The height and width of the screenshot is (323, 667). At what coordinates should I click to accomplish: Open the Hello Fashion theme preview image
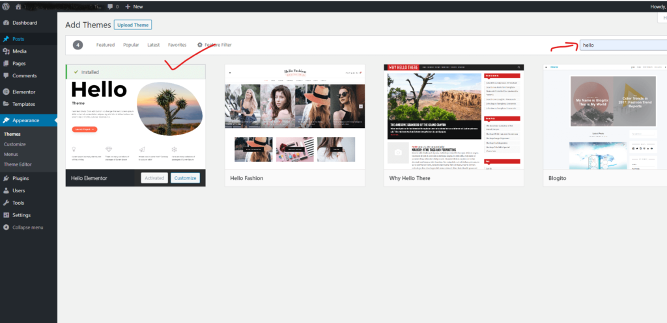pyautogui.click(x=295, y=117)
